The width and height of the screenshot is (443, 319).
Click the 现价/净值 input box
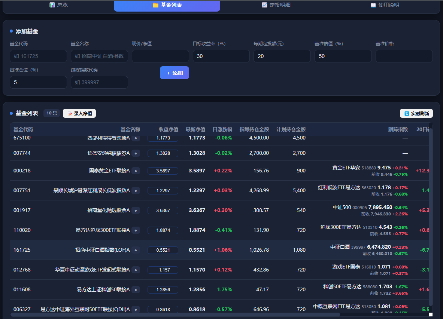pos(160,56)
